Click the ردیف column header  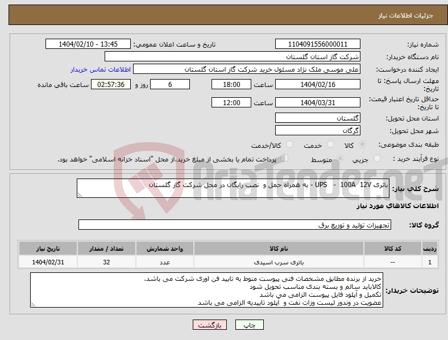click(430, 248)
